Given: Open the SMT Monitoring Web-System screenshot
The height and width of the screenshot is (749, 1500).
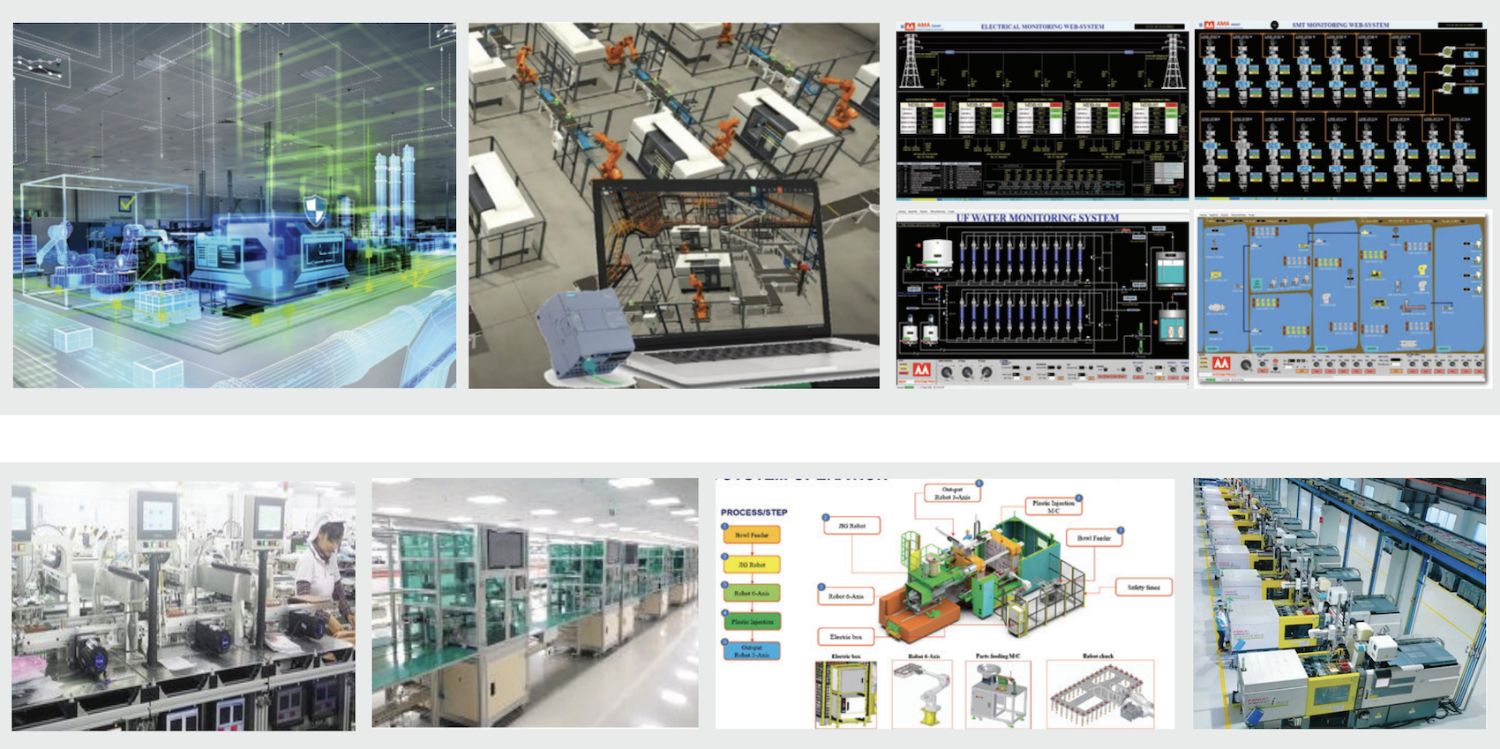Looking at the screenshot, I should 1339,110.
